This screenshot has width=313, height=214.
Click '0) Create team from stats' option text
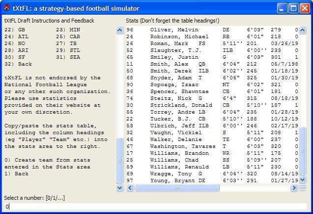47,160
